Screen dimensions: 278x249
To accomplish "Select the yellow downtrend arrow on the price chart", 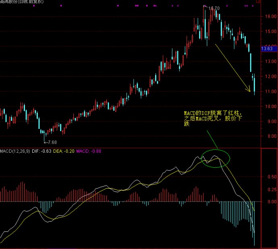I will 232,67.
